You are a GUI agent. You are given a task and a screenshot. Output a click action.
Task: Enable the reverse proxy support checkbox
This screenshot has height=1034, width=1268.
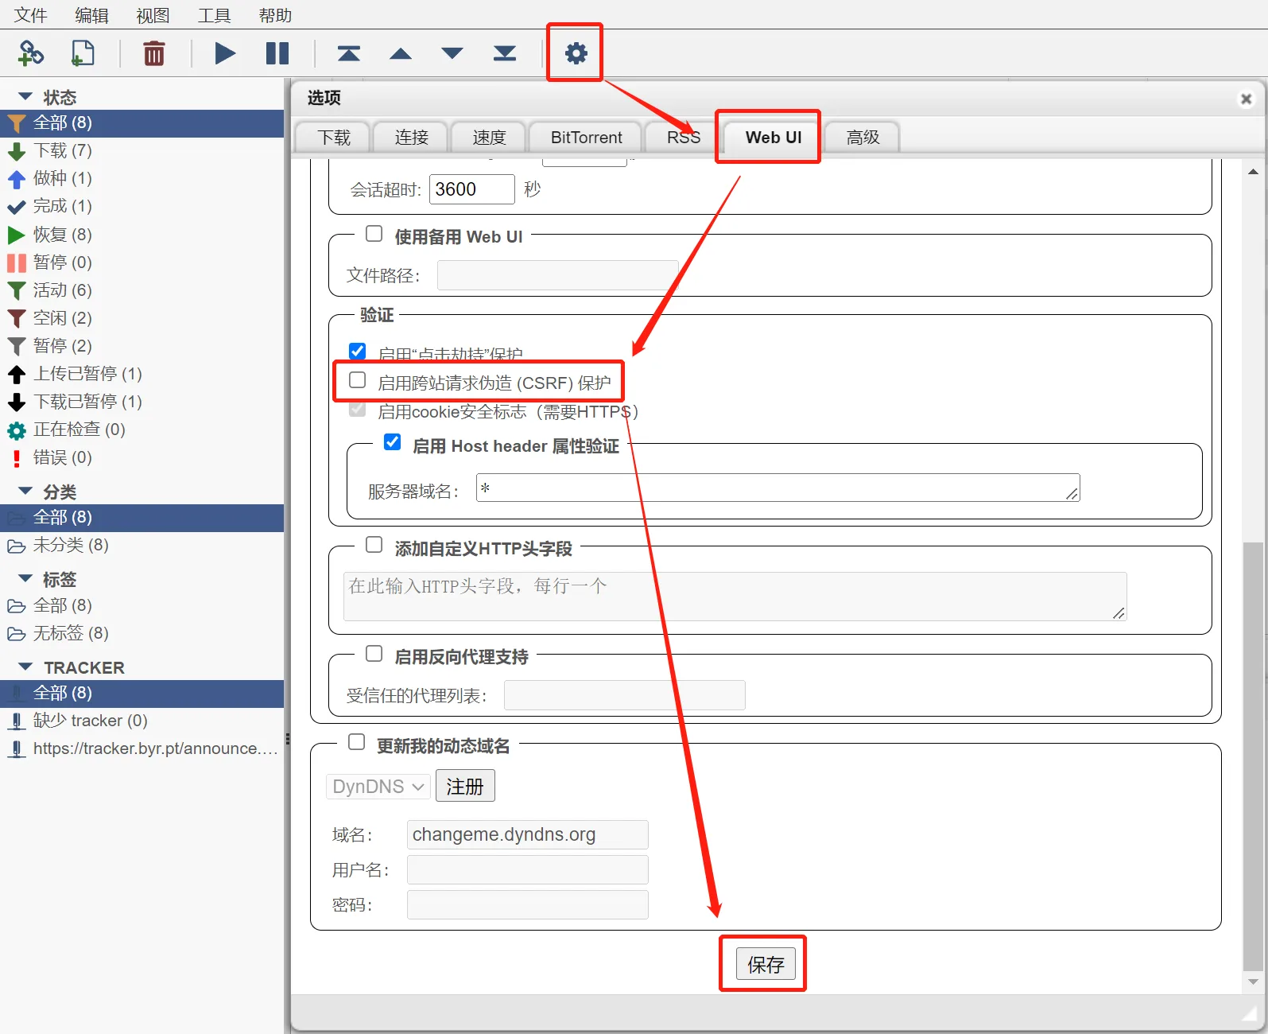[374, 654]
